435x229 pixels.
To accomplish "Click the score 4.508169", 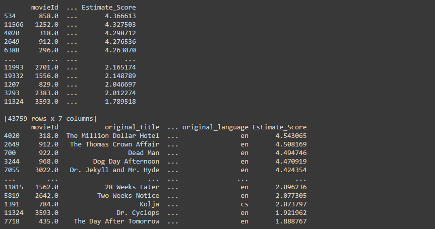I will pos(291,144).
